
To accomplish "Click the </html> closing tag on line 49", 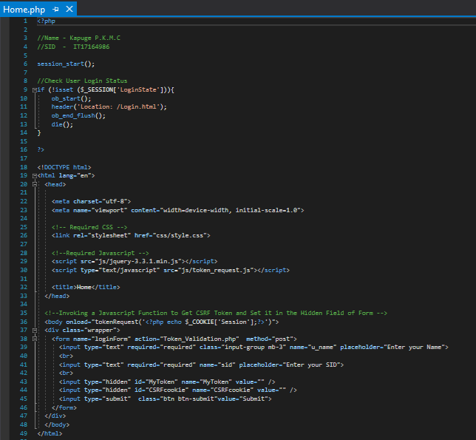I will click(x=50, y=433).
